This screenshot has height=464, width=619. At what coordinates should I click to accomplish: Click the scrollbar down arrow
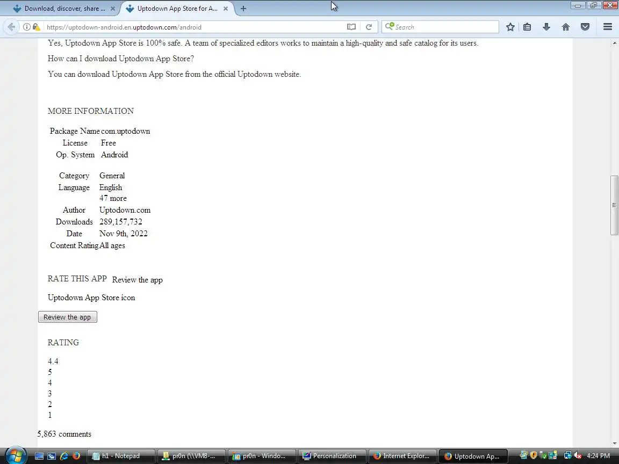(614, 444)
